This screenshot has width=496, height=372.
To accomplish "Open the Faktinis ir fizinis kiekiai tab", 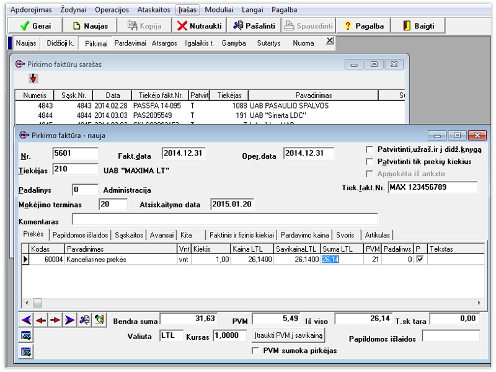I will coord(242,235).
